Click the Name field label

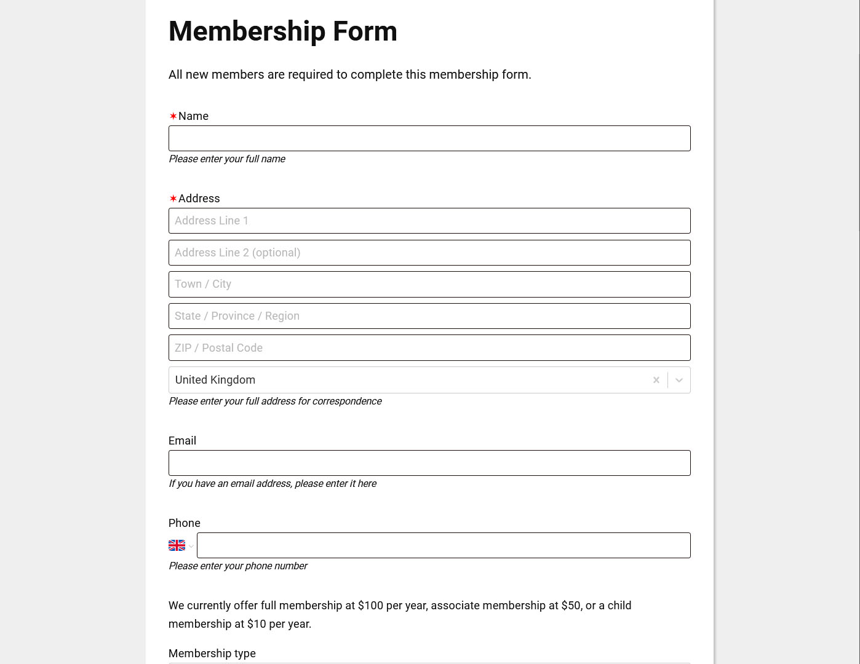[x=193, y=116]
